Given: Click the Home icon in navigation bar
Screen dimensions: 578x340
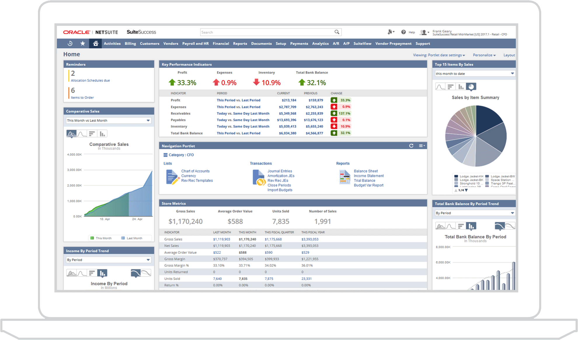Looking at the screenshot, I should (x=95, y=43).
